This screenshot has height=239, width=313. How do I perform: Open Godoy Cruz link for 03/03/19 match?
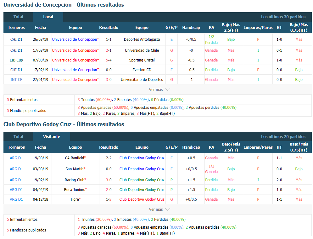point(142,169)
